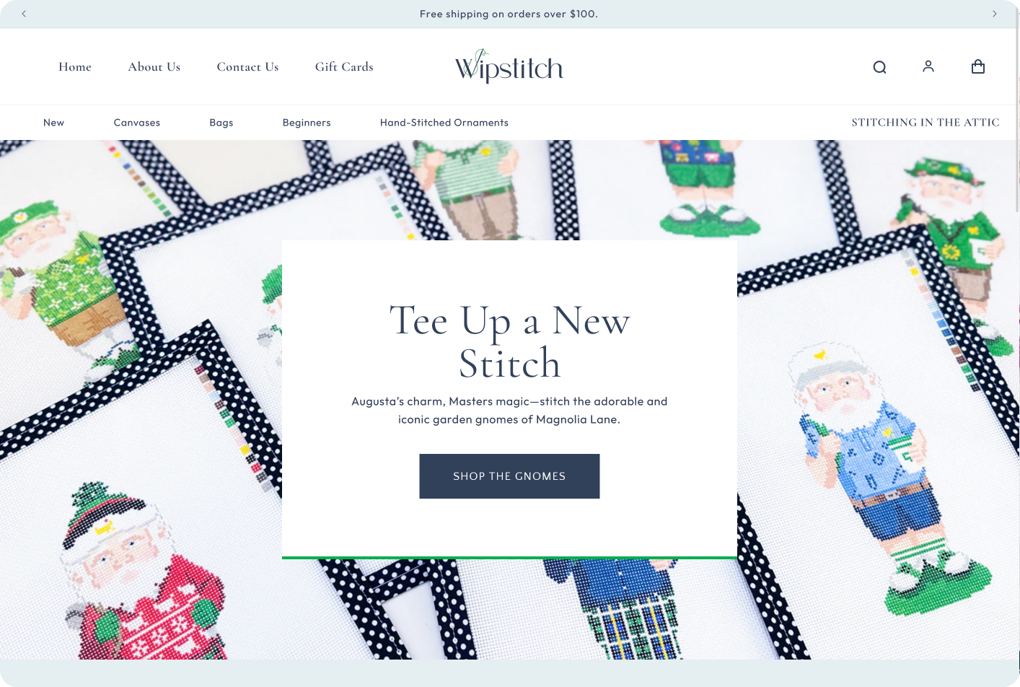Open the Bags category

(x=221, y=123)
